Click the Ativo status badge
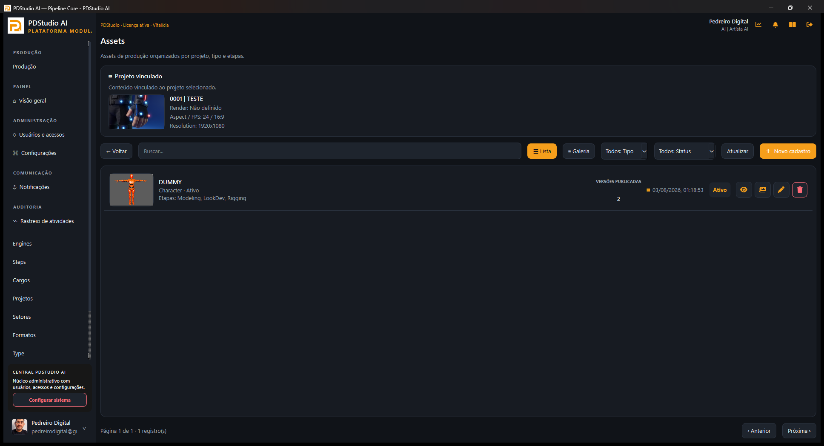This screenshot has width=824, height=446. (720, 190)
